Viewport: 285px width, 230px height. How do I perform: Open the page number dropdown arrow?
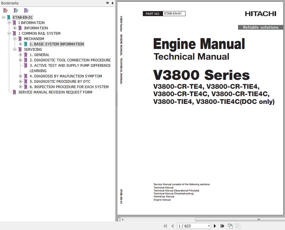point(209,226)
